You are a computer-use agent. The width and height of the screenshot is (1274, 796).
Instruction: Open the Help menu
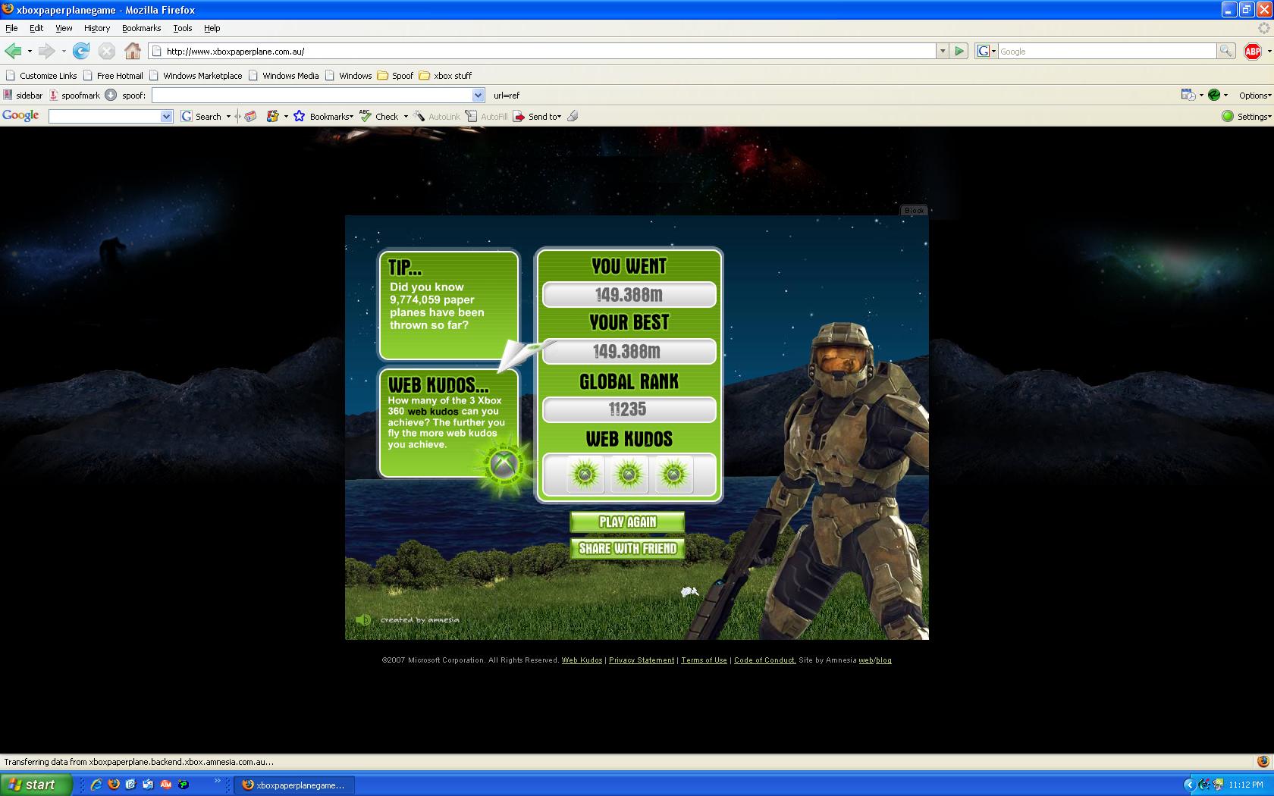(212, 28)
